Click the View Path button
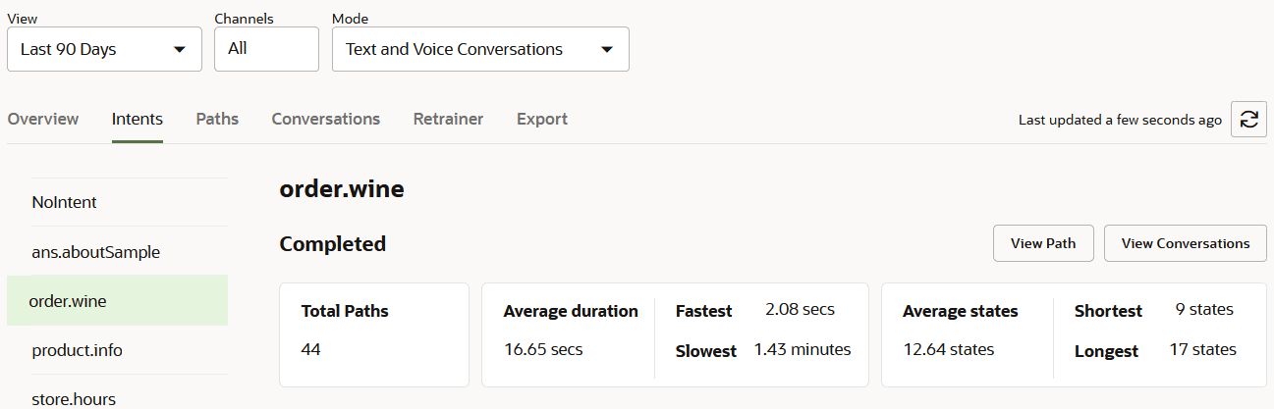Image resolution: width=1274 pixels, height=409 pixels. click(1043, 243)
